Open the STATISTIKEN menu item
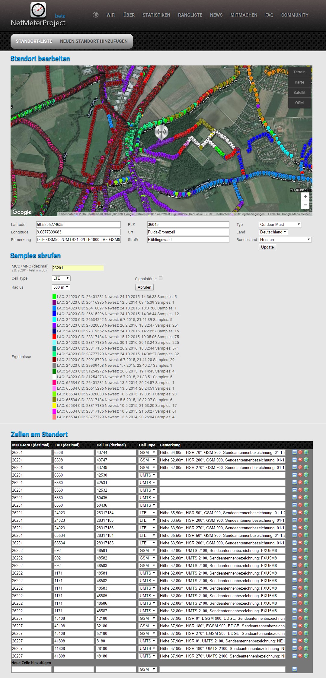This screenshot has width=326, height=678. [x=156, y=15]
